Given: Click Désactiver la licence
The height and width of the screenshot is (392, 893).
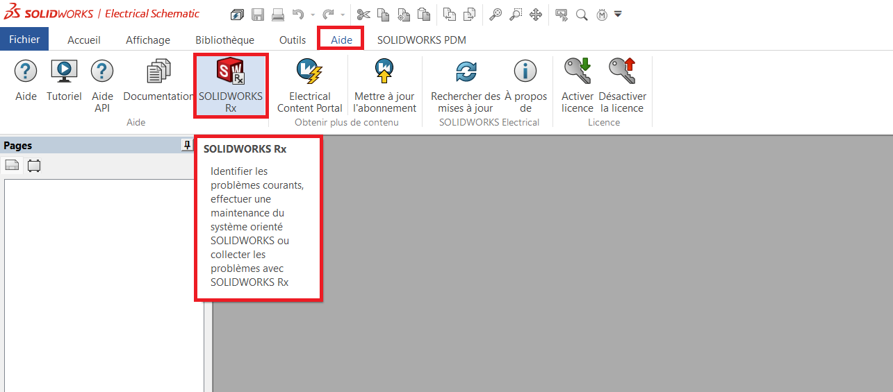Looking at the screenshot, I should (x=623, y=86).
